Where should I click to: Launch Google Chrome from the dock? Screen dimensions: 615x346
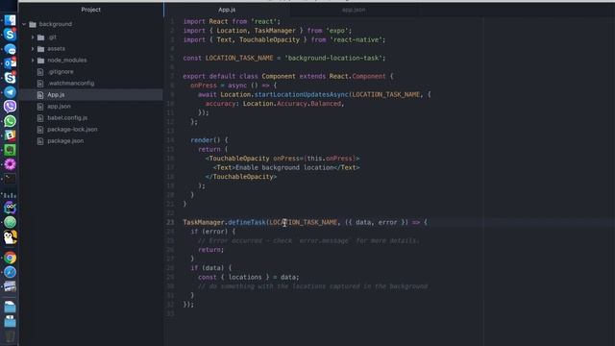(10, 258)
